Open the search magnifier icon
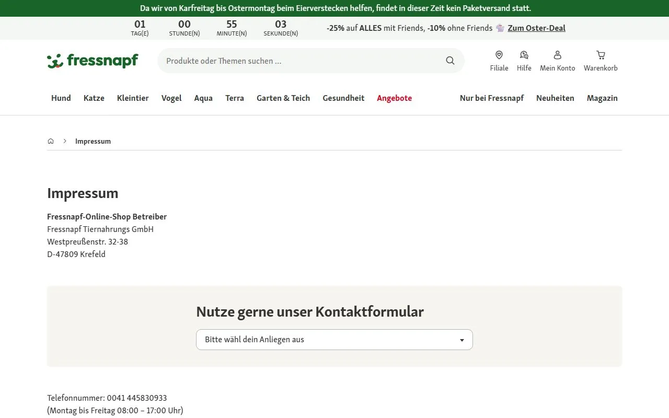The height and width of the screenshot is (418, 669). (x=449, y=61)
